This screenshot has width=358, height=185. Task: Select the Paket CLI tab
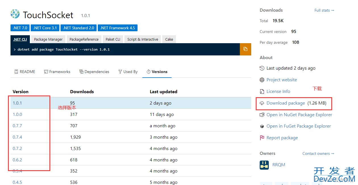[113, 39]
